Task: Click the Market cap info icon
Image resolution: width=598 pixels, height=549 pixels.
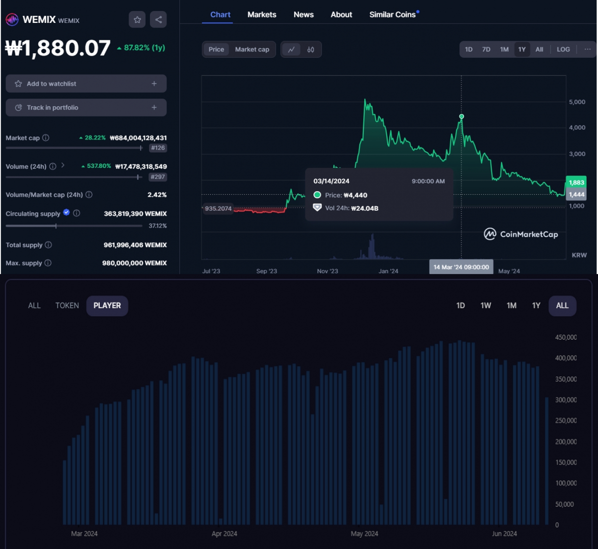Action: (x=46, y=138)
